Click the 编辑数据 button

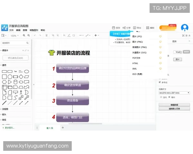click(174, 105)
